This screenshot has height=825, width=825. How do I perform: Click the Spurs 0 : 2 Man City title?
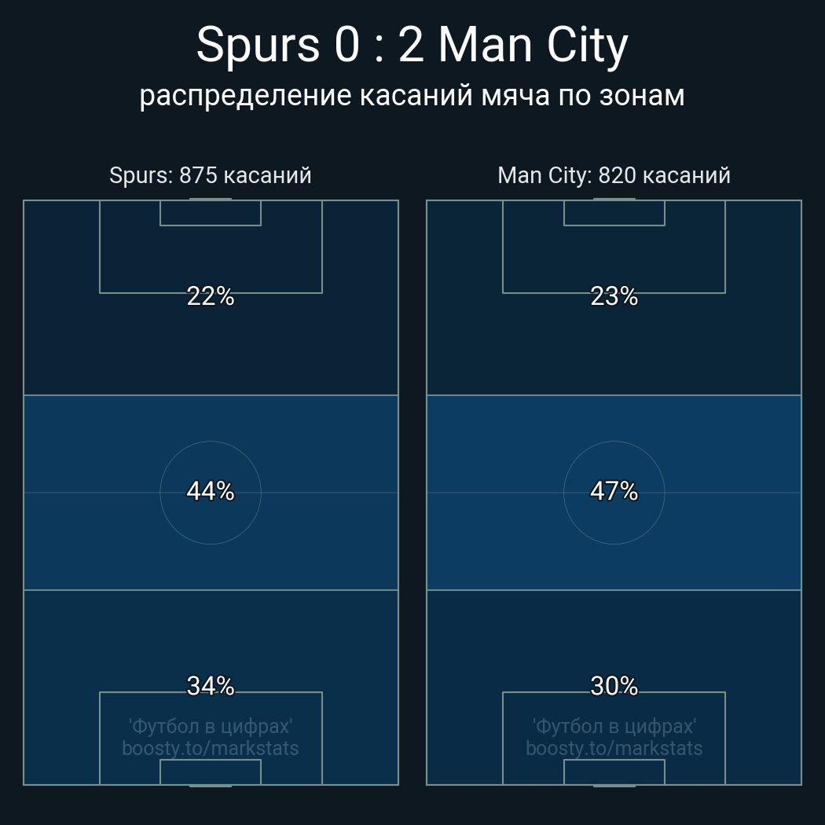click(412, 46)
